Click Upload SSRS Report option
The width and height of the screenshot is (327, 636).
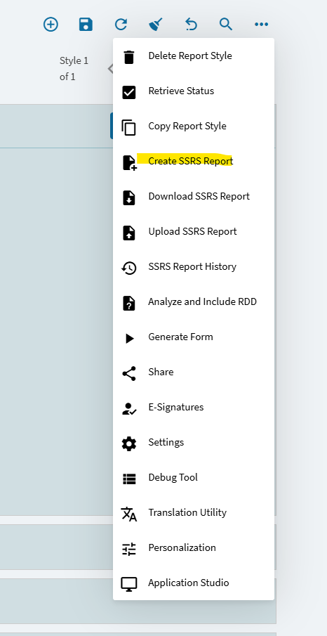(x=194, y=232)
